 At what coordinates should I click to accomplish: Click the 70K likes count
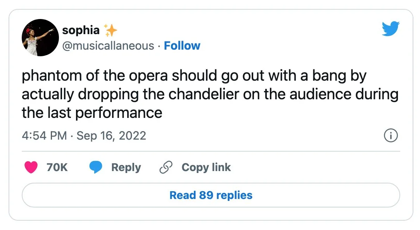(57, 167)
